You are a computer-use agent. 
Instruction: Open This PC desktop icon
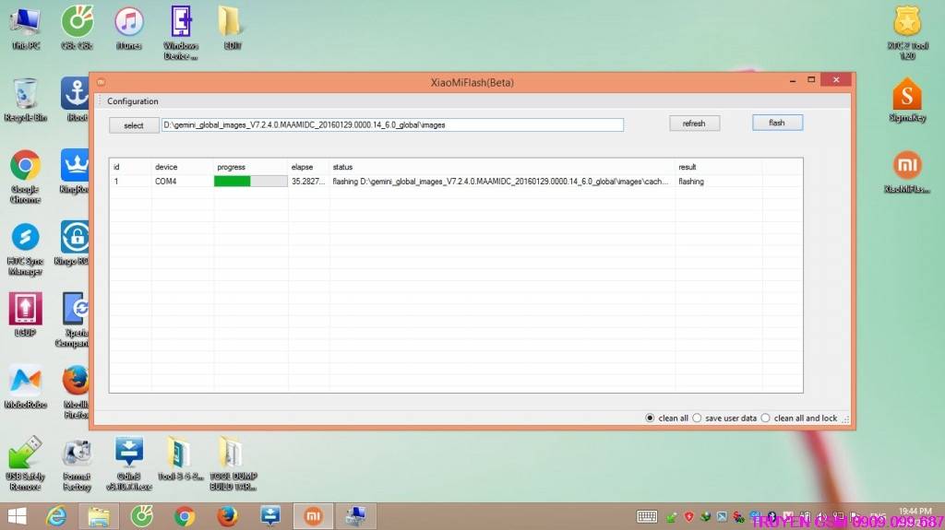pyautogui.click(x=25, y=28)
